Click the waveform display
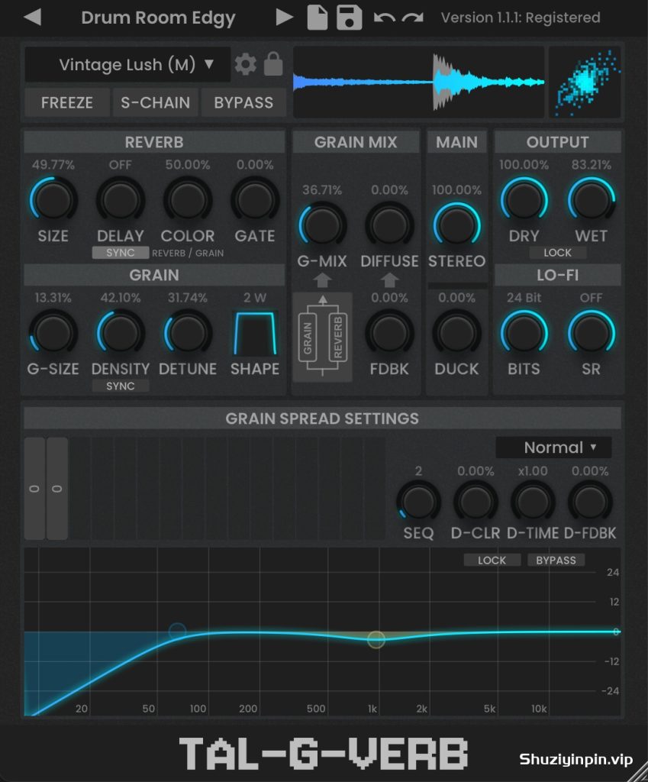The height and width of the screenshot is (782, 648). [x=419, y=82]
